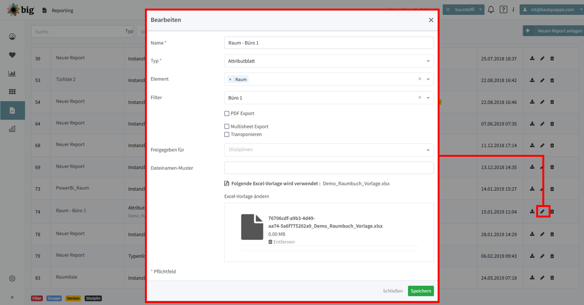
Task: Open the Suurstoffi project dropdown
Action: 463,10
